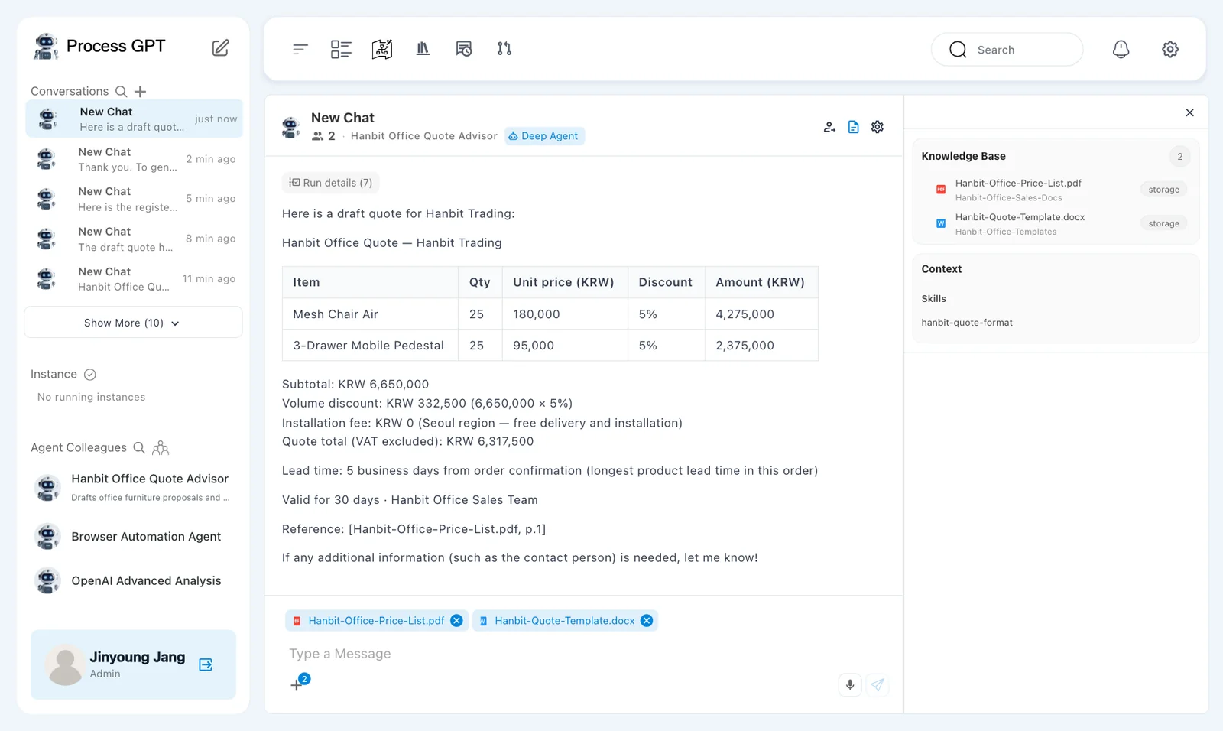1223x731 pixels.
Task: Open the chat from 8 min ago
Action: [135, 239]
